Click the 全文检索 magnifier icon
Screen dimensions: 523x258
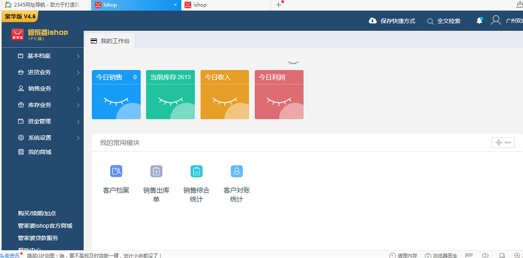point(431,21)
